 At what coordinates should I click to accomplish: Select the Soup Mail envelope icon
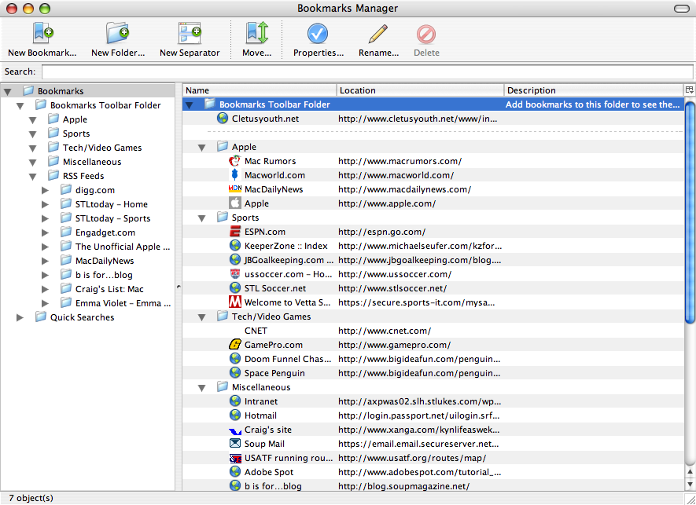(x=235, y=444)
